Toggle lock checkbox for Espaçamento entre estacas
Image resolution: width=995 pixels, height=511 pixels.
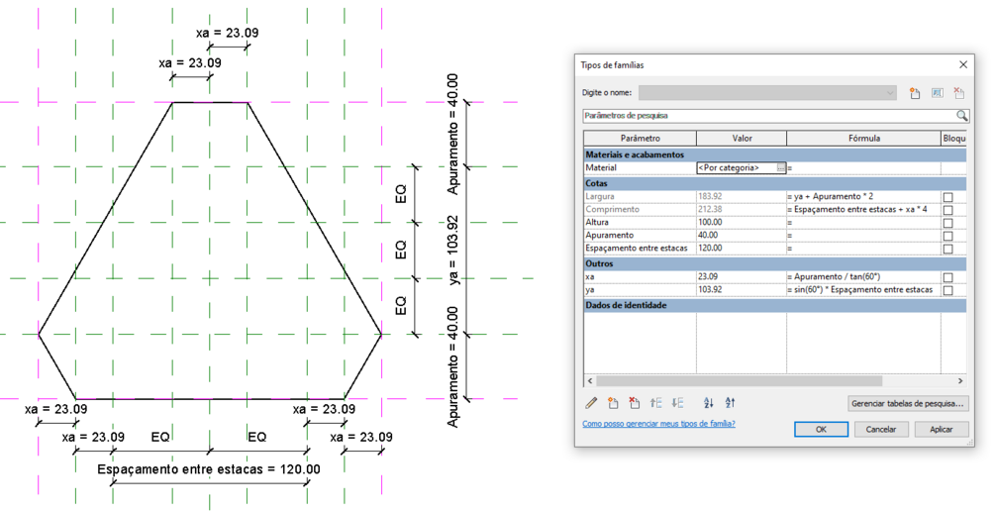pos(948,249)
